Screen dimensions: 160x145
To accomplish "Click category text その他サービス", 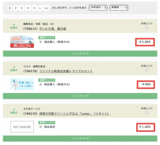I will 32,109.
